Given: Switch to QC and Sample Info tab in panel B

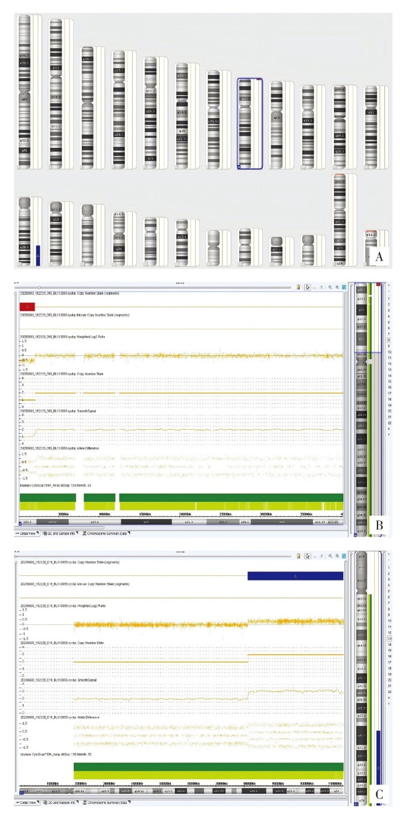Looking at the screenshot, I should [x=60, y=533].
